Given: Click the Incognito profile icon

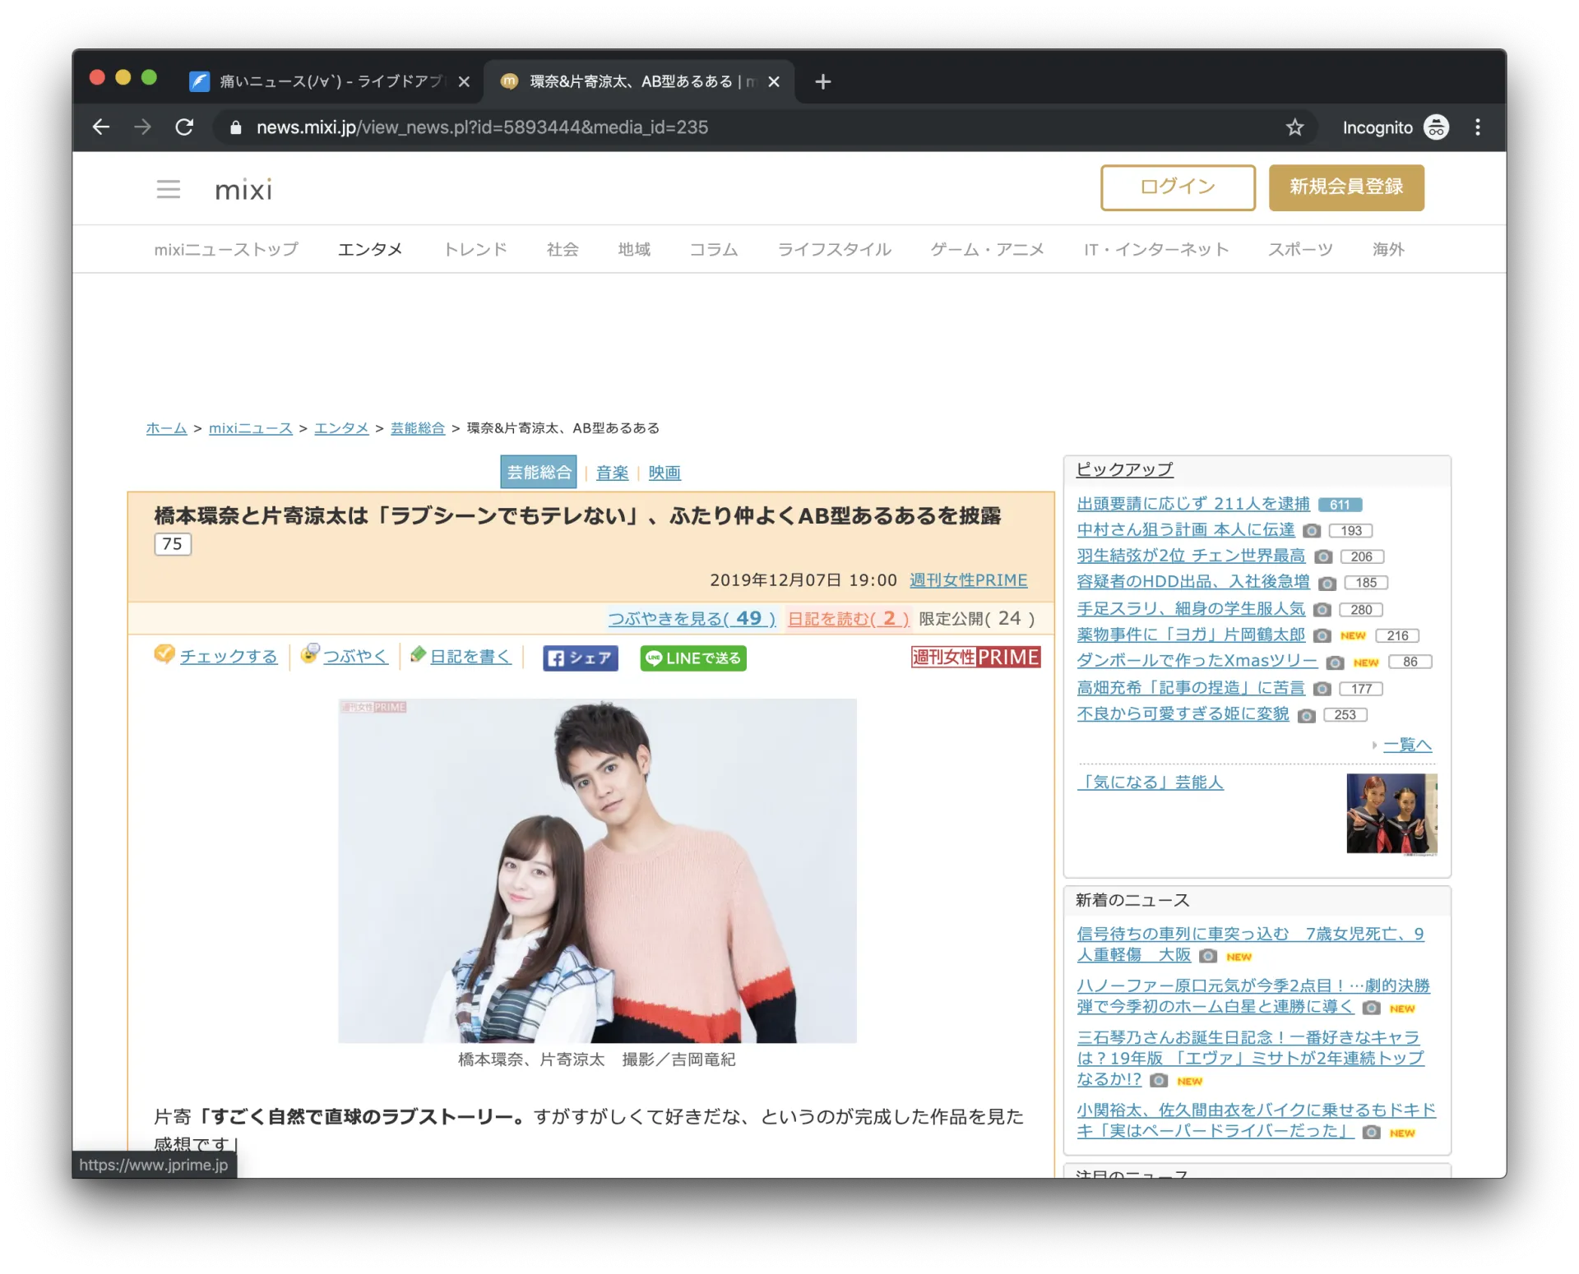Looking at the screenshot, I should (1436, 127).
